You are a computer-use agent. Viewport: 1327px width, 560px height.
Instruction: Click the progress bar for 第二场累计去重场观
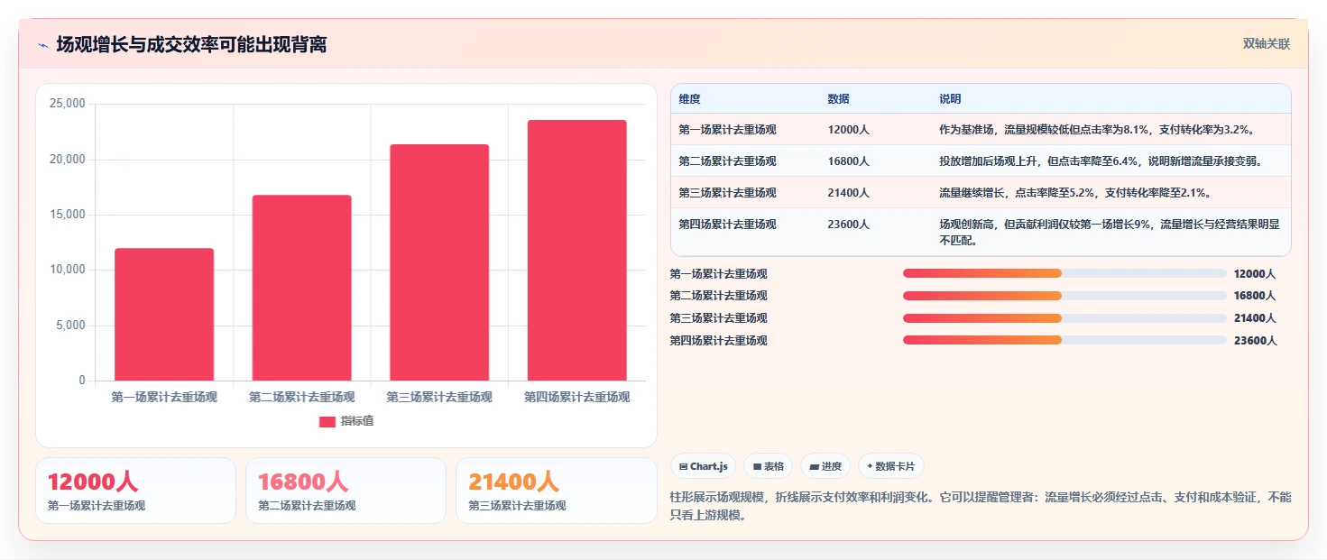(1064, 296)
